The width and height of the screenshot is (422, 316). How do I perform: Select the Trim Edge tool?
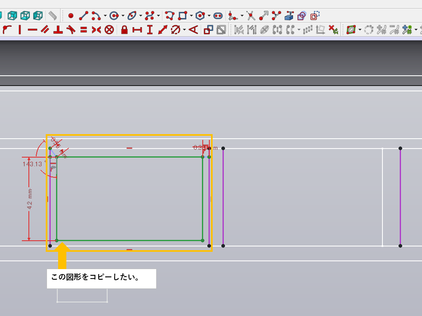pyautogui.click(x=251, y=16)
